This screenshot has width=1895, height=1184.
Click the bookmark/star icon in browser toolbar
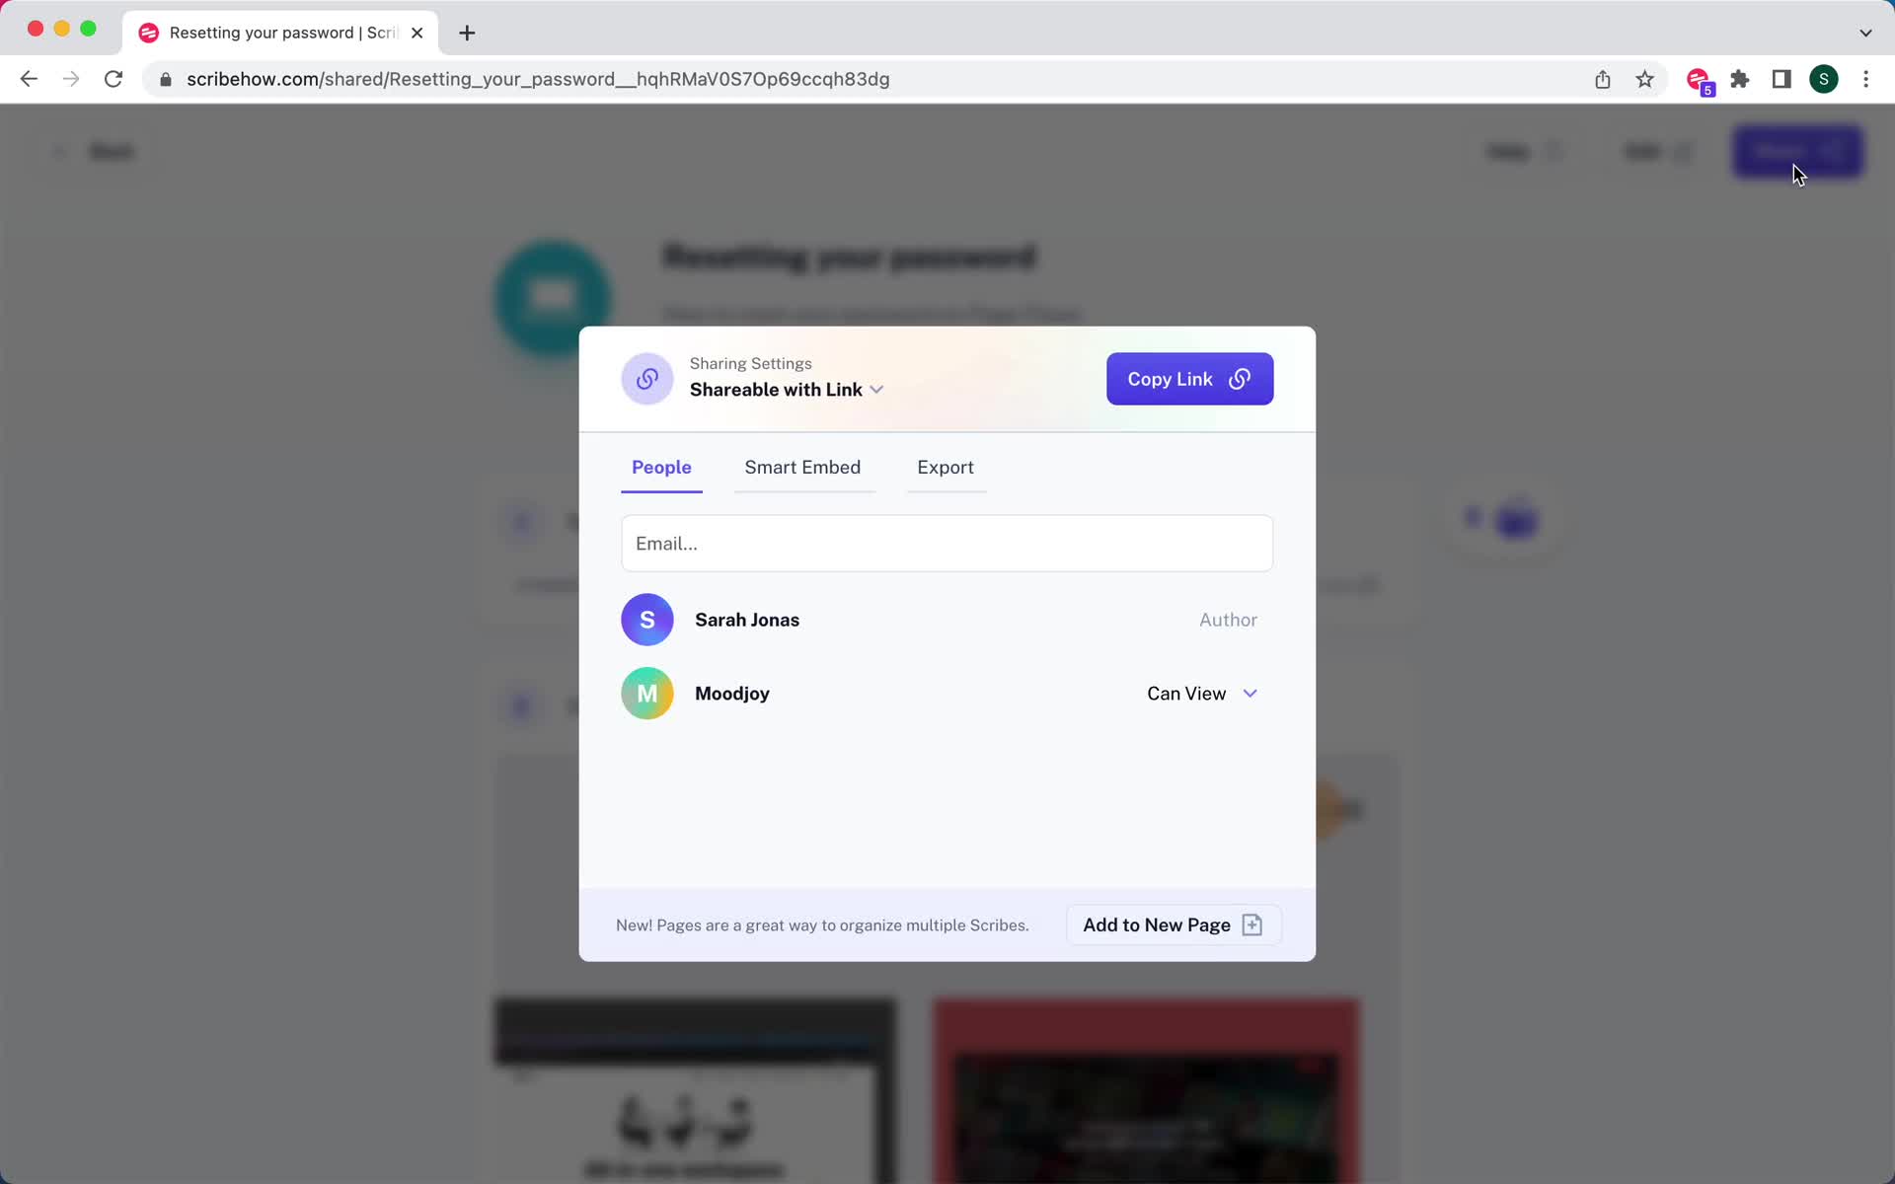[x=1645, y=79]
